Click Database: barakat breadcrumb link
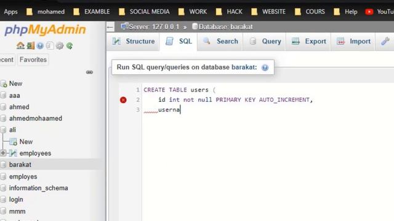The width and height of the screenshot is (394, 221). 225,27
